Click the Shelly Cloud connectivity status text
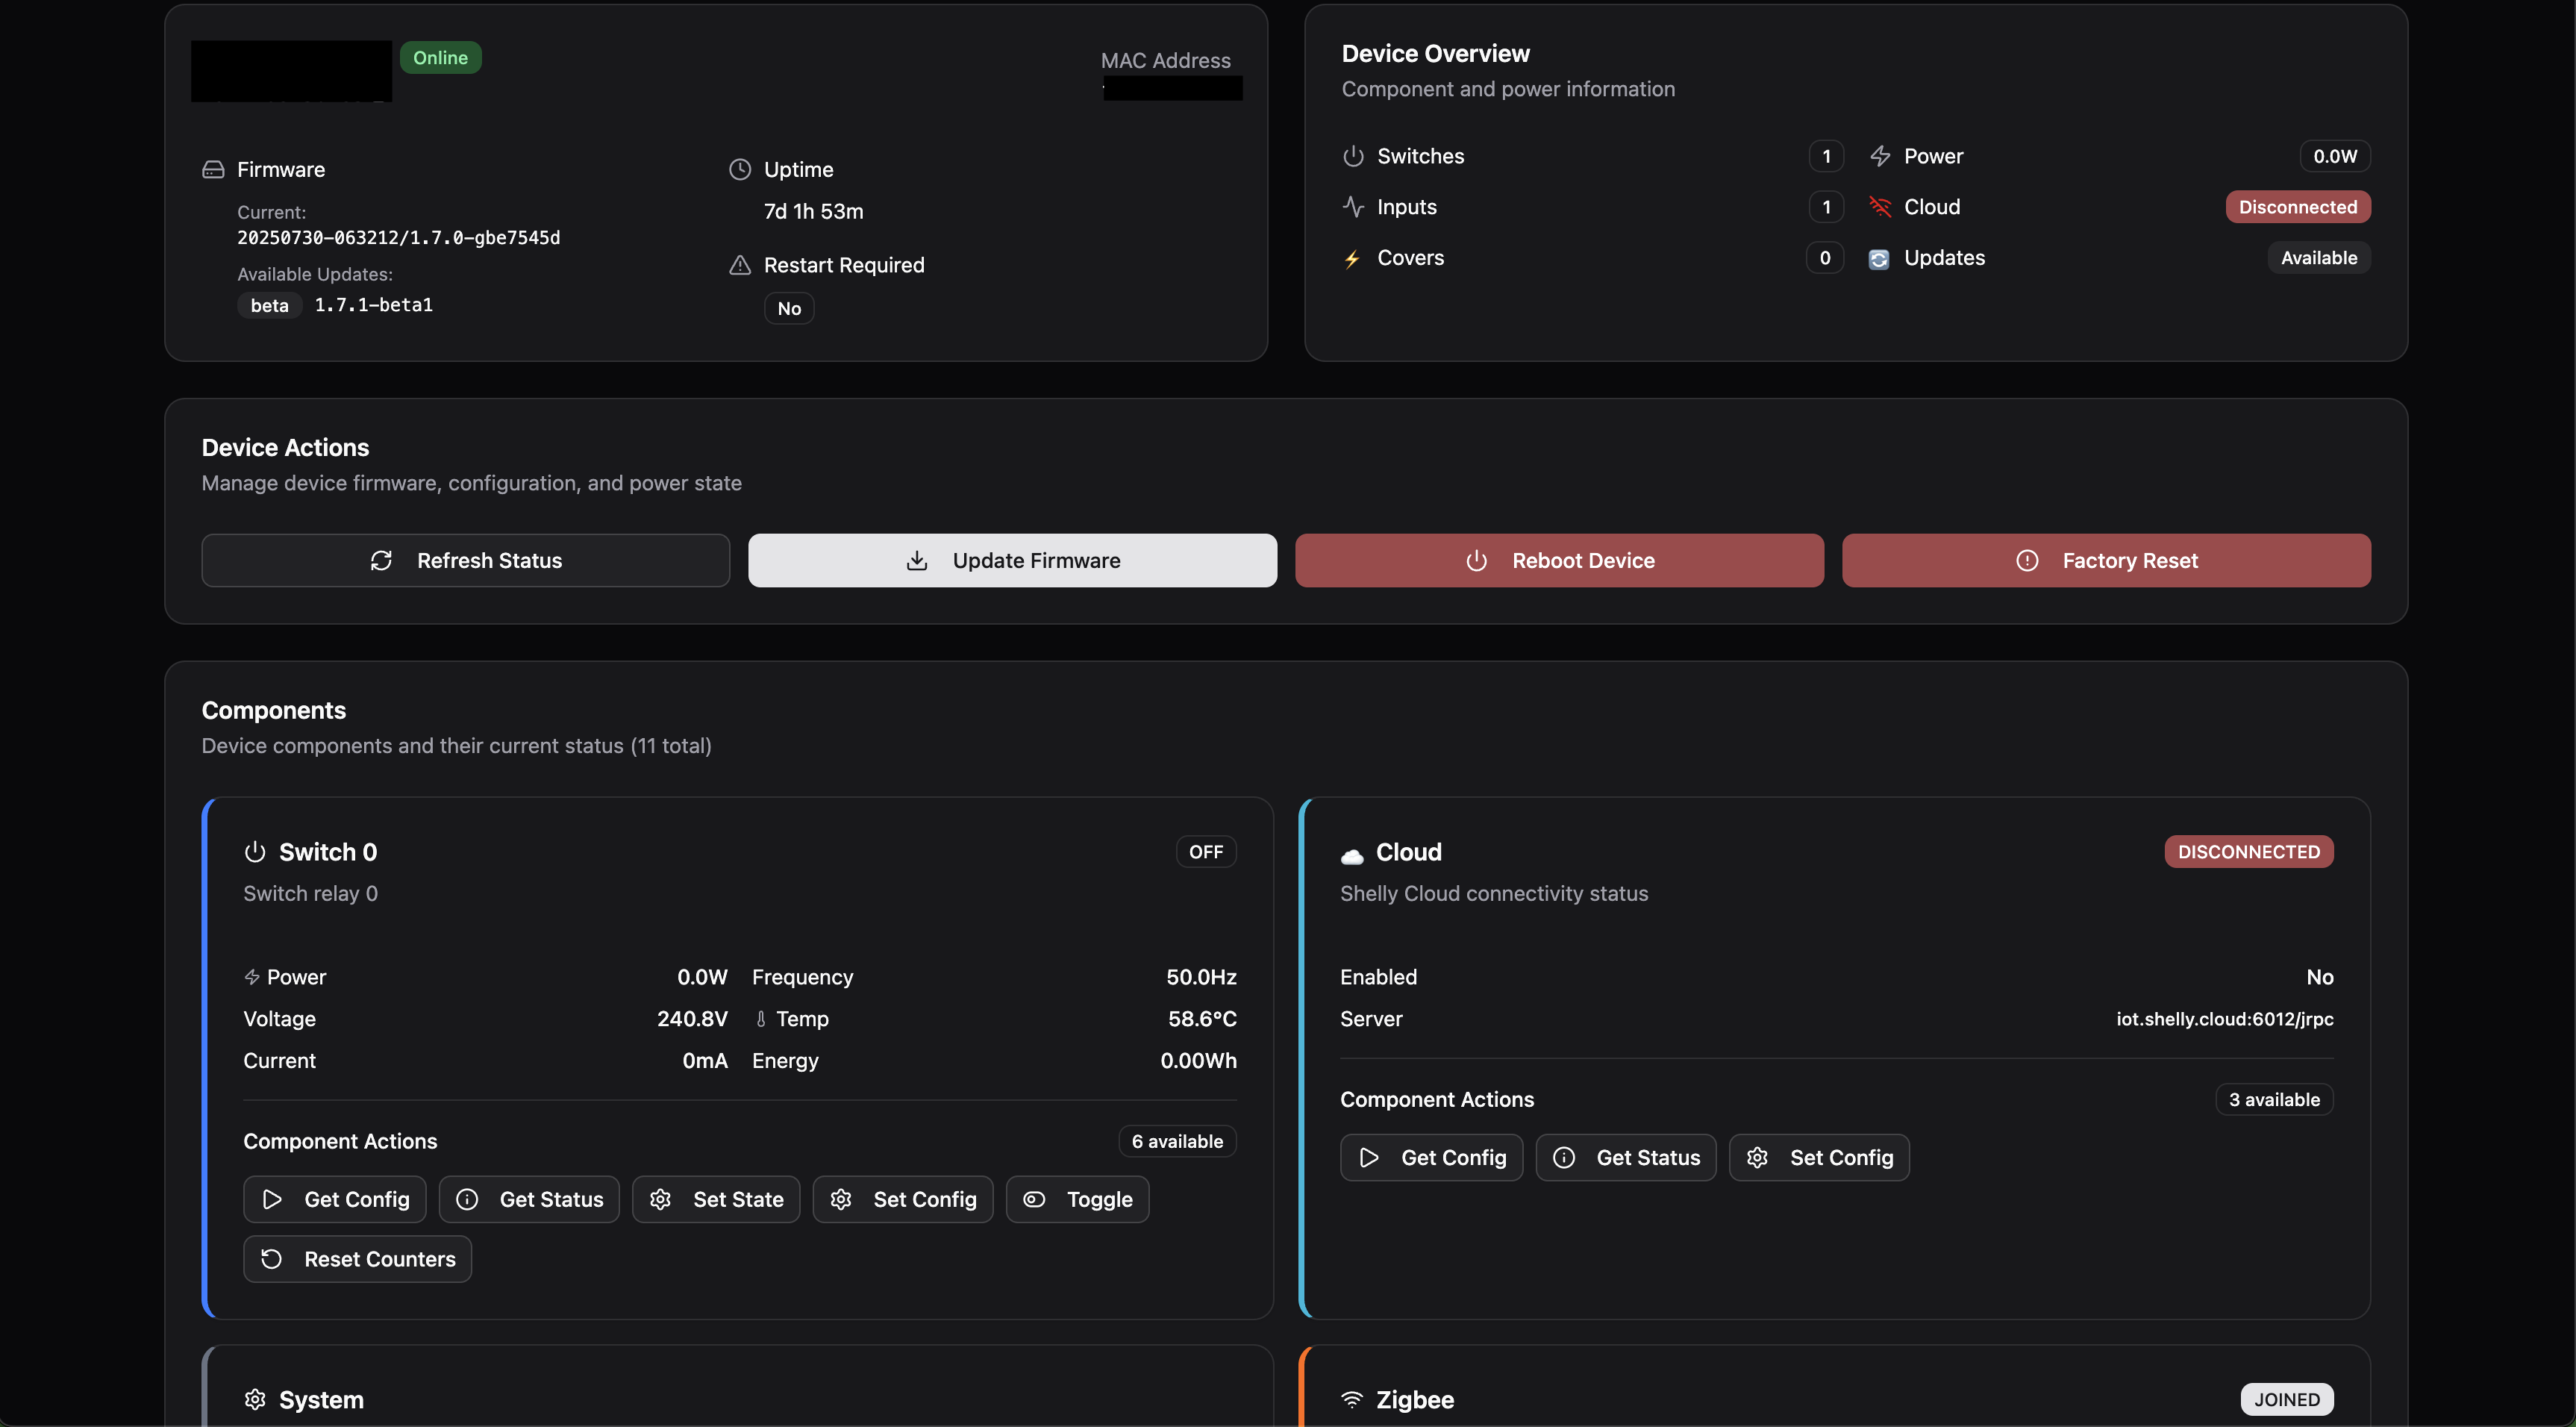Screen dimensions: 2576x1427 (1494, 894)
